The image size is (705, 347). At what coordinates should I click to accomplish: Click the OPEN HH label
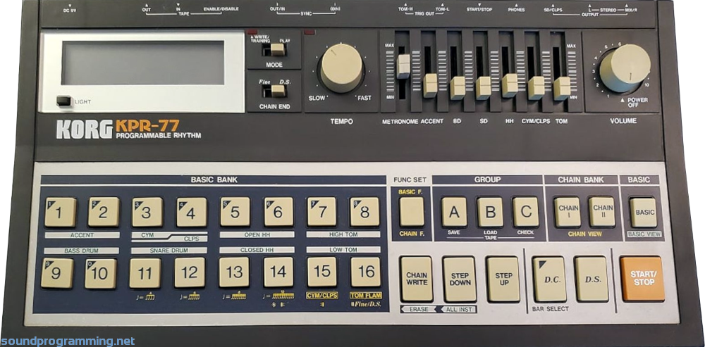pyautogui.click(x=257, y=234)
